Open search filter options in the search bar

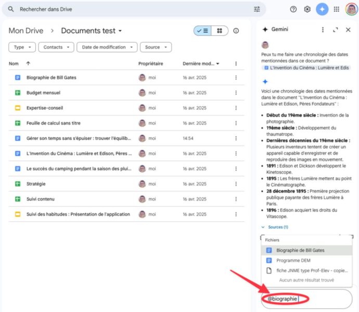click(x=257, y=9)
